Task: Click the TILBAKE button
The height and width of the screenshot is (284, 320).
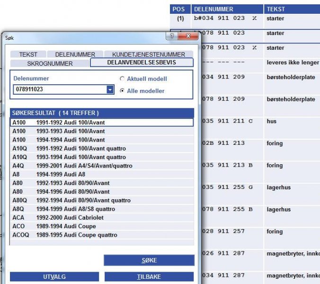Action: pyautogui.click(x=149, y=276)
